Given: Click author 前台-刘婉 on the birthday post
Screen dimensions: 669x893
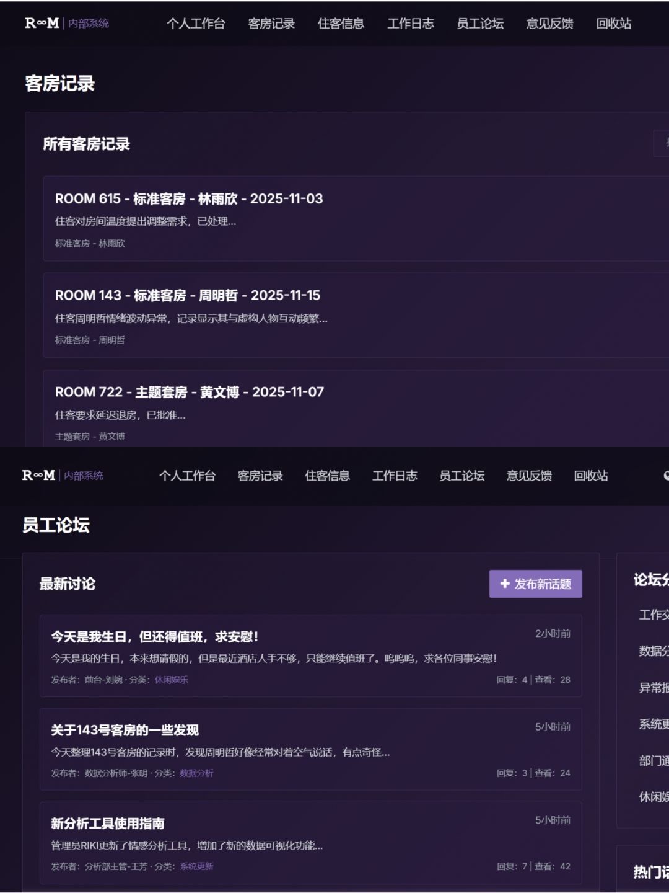Looking at the screenshot, I should (103, 680).
